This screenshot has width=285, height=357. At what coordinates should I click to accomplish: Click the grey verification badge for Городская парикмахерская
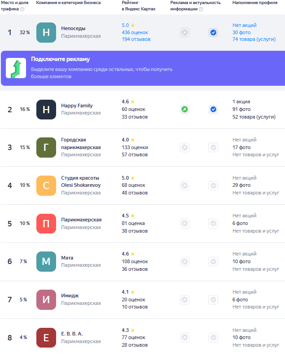click(213, 148)
